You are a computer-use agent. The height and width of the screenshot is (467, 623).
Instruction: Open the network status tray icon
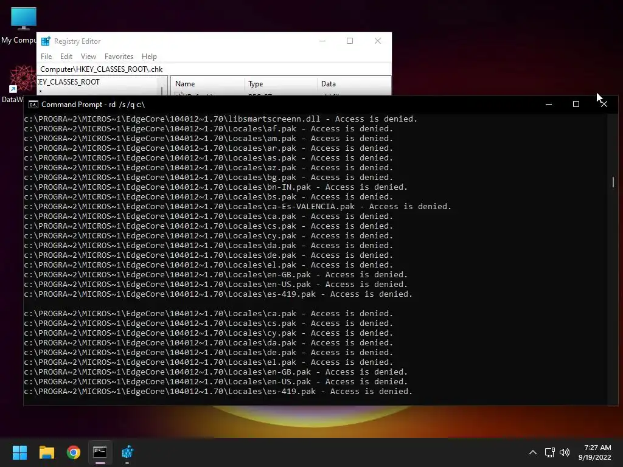pos(550,452)
